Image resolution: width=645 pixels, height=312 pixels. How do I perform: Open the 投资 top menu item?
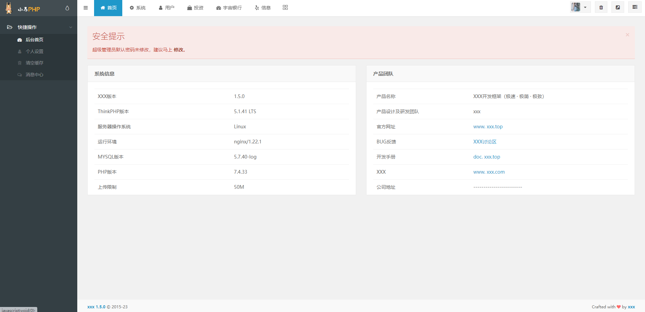click(195, 8)
